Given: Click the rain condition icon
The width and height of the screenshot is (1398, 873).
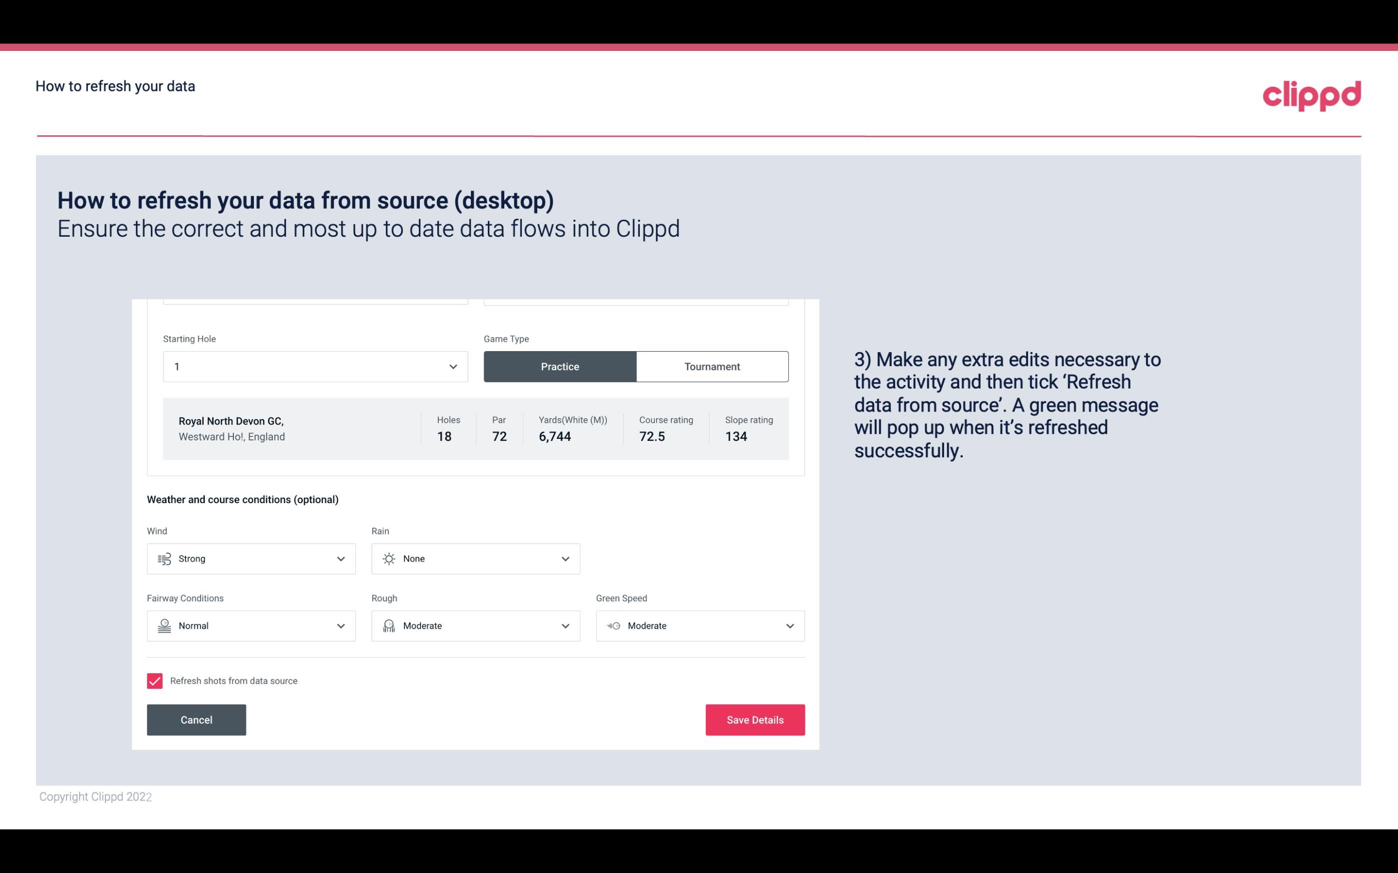Looking at the screenshot, I should click(388, 558).
